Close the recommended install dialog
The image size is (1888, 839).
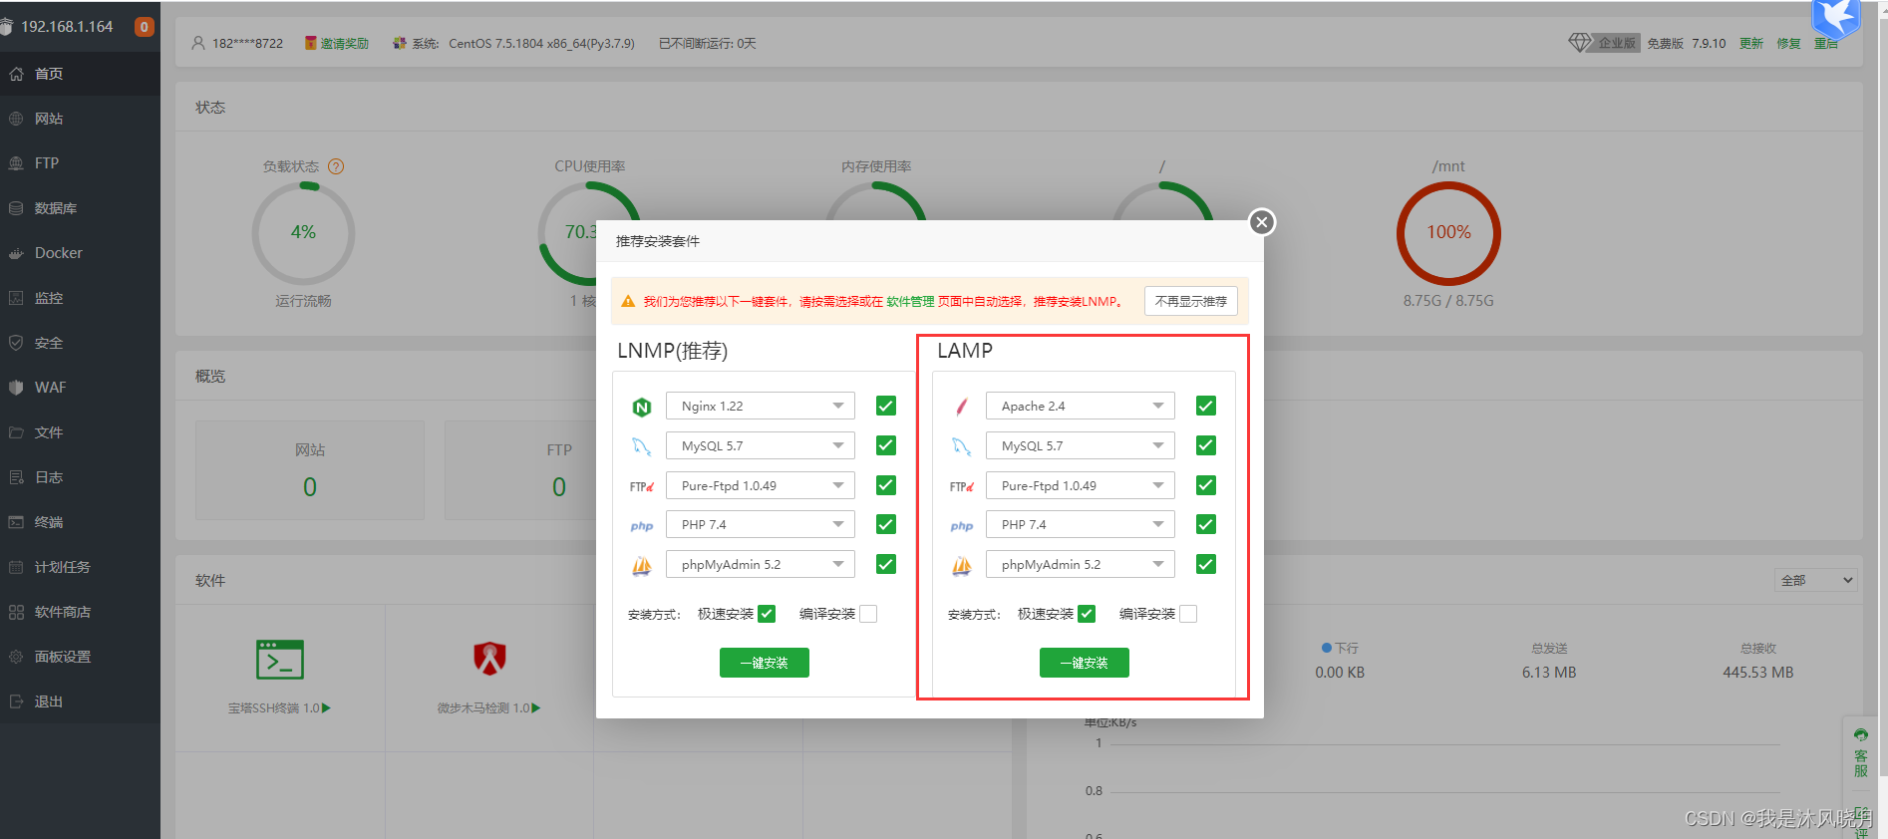1262,222
